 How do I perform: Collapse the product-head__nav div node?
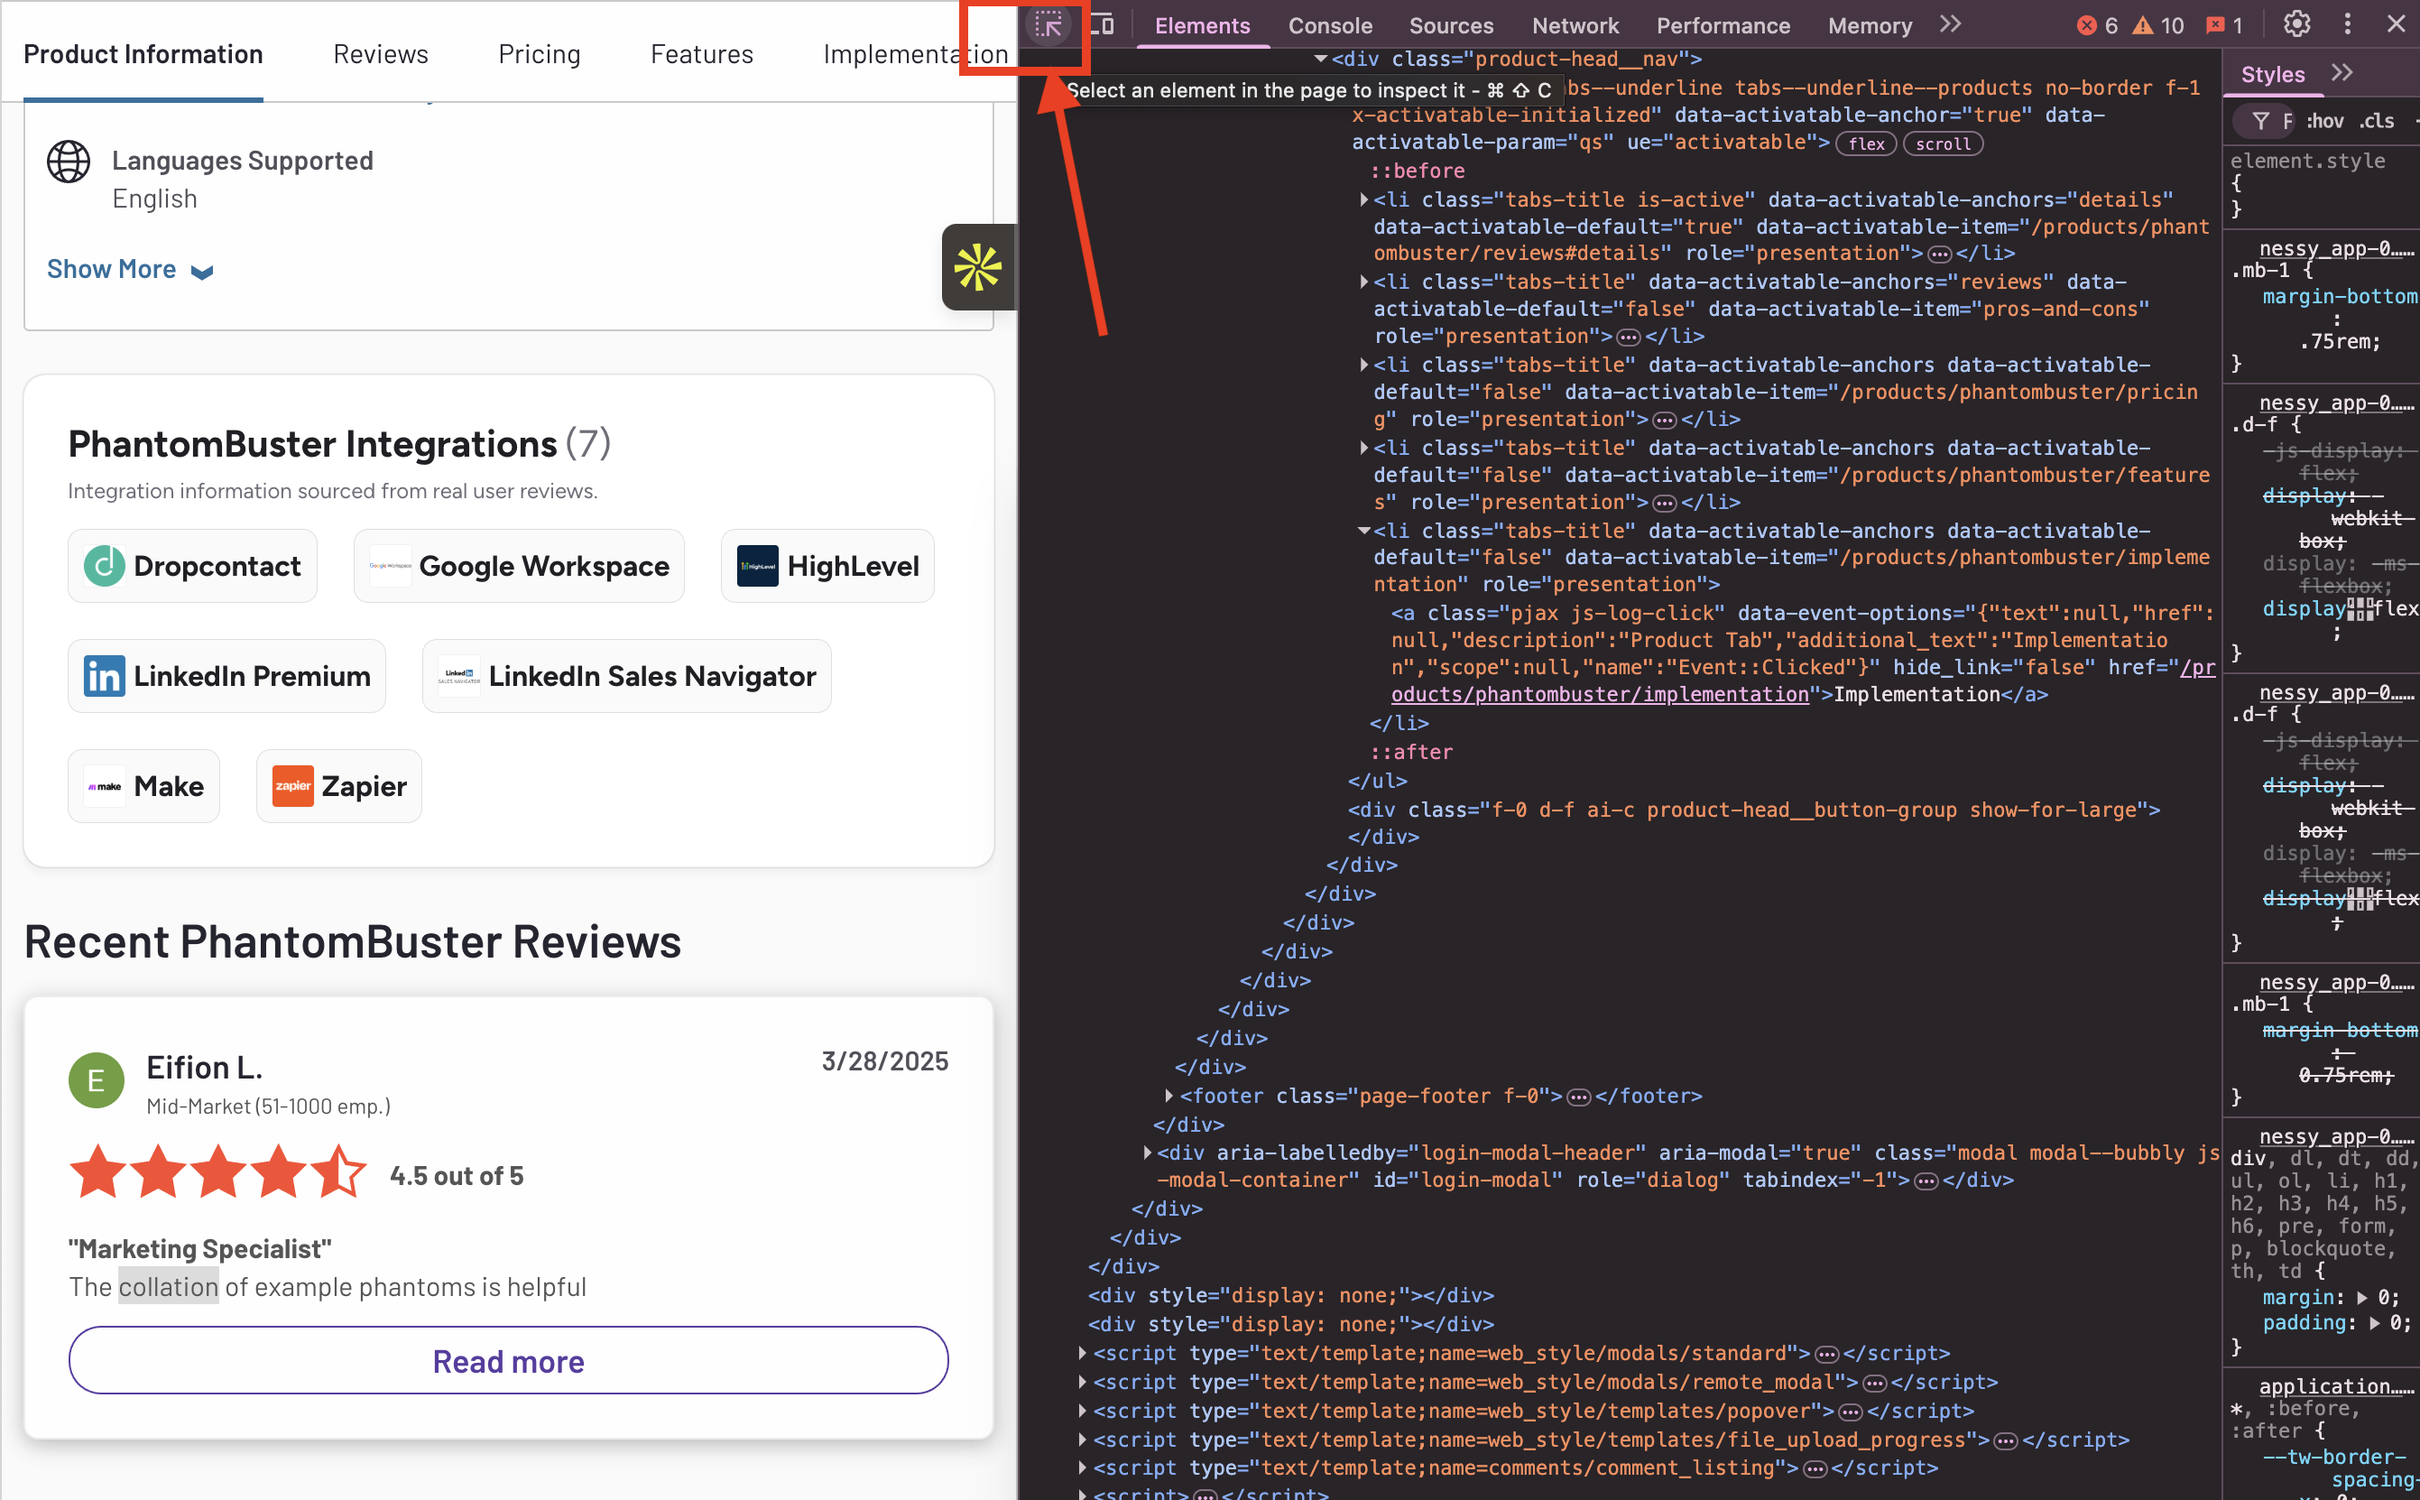tap(1320, 60)
